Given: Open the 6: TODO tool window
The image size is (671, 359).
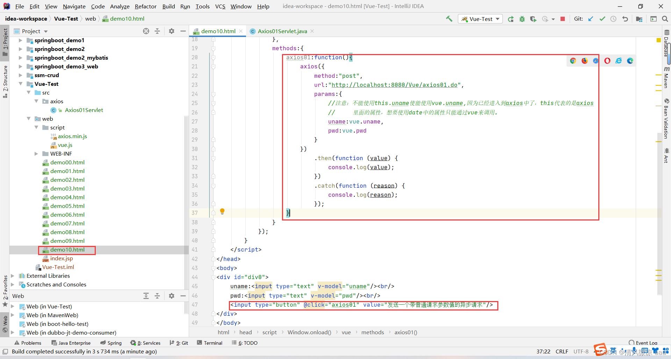Looking at the screenshot, I should pyautogui.click(x=245, y=343).
